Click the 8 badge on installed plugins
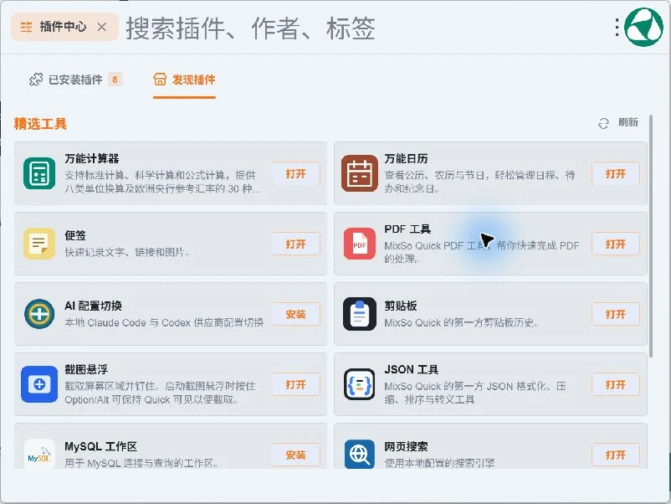The image size is (671, 504). (x=115, y=80)
